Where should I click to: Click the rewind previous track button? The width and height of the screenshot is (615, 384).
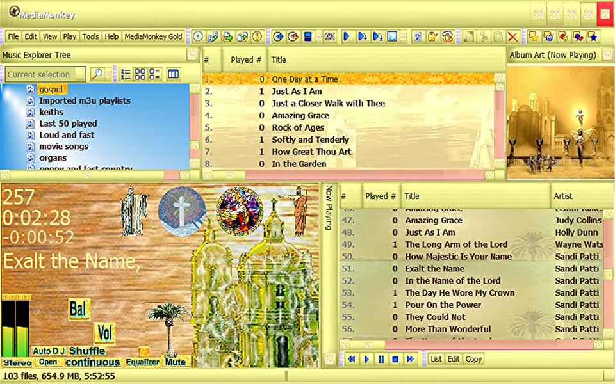coord(352,359)
